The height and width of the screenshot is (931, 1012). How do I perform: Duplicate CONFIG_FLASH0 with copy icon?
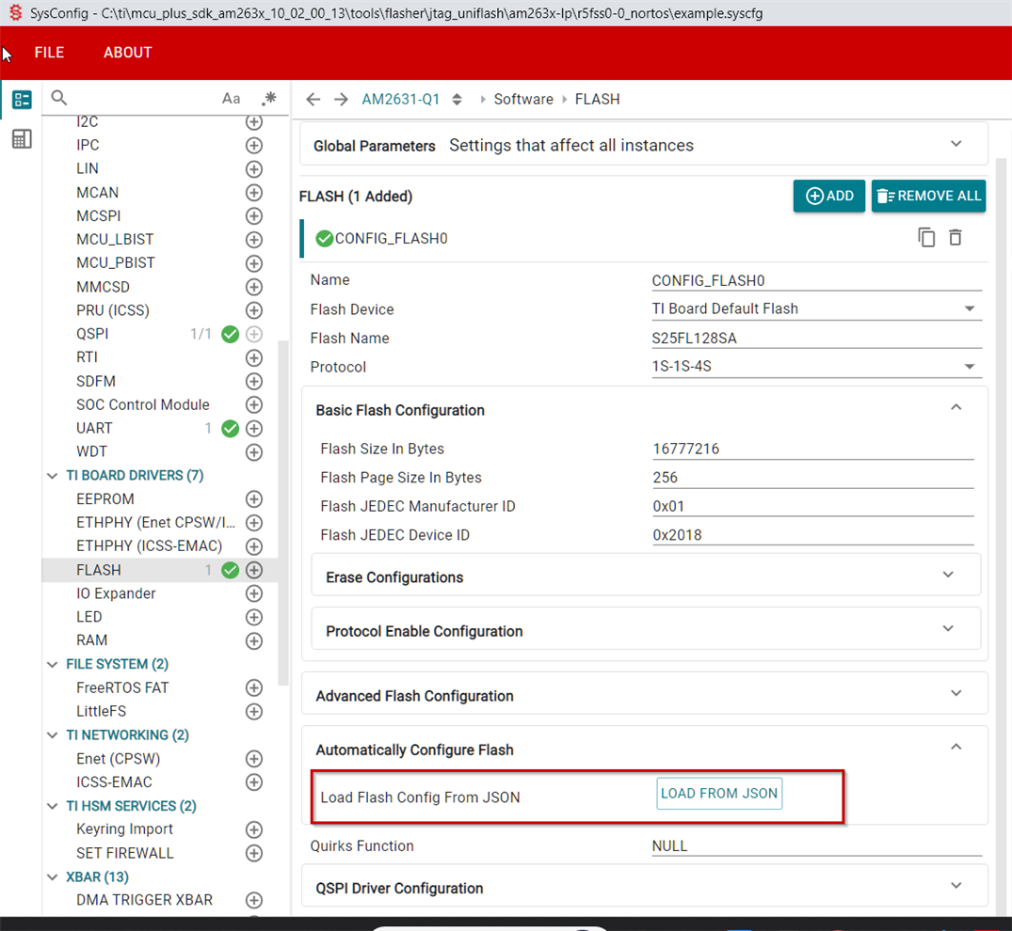926,238
